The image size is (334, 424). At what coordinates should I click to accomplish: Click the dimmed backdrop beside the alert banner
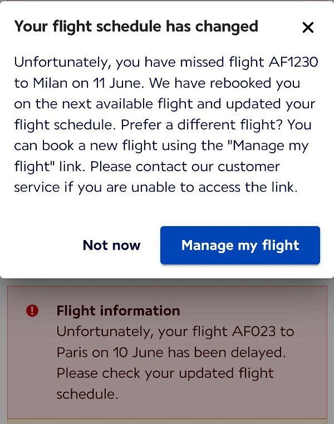(x=3, y=352)
